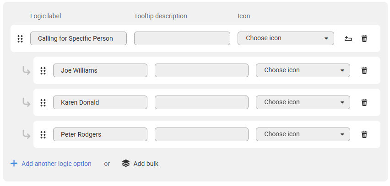This screenshot has width=390, height=186.
Task: Delete the Joe Williams sub-option
Action: click(x=364, y=70)
